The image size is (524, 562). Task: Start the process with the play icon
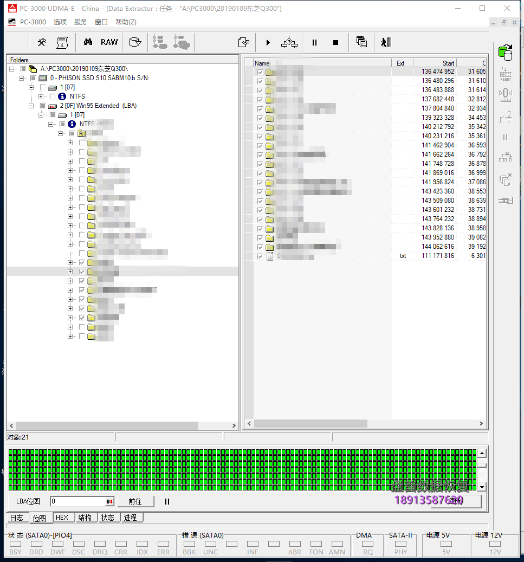268,43
